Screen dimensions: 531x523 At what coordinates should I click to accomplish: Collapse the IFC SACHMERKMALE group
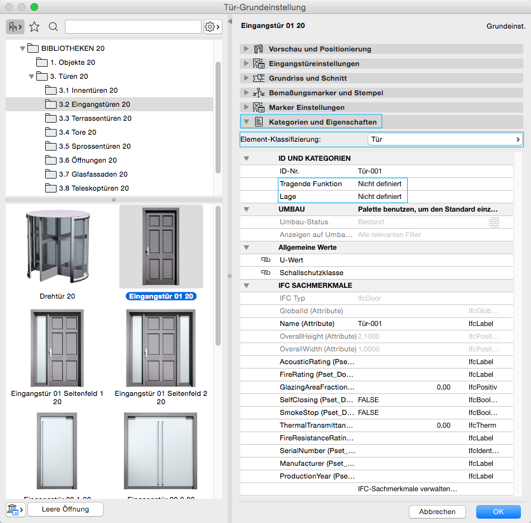pos(246,285)
